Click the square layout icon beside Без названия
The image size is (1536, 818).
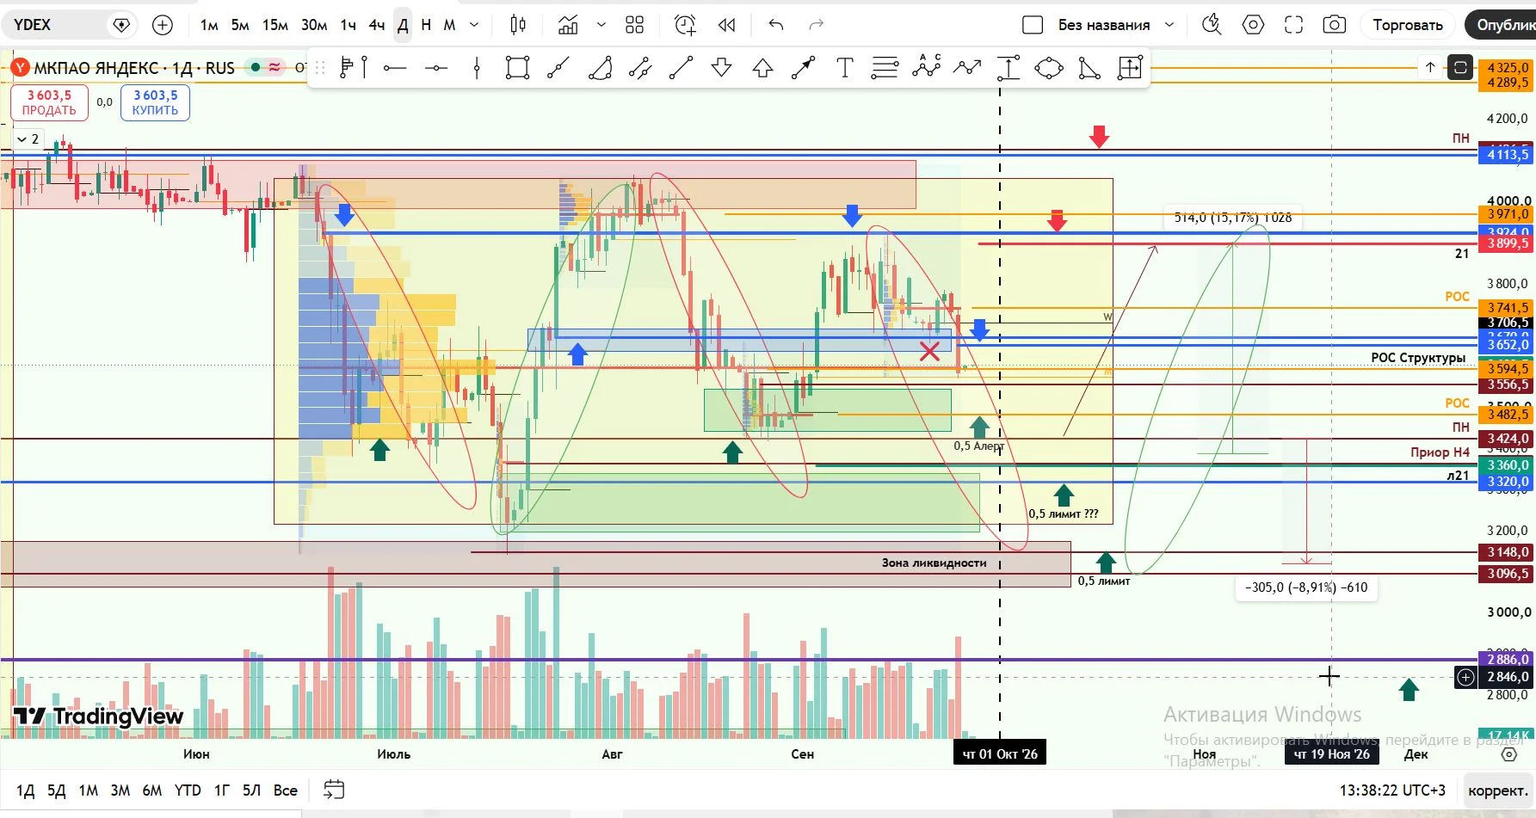click(1033, 25)
